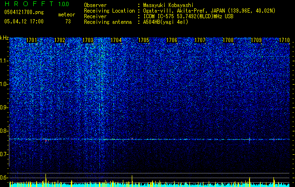Click the date stamp 05.04.12 17:00

24,22
